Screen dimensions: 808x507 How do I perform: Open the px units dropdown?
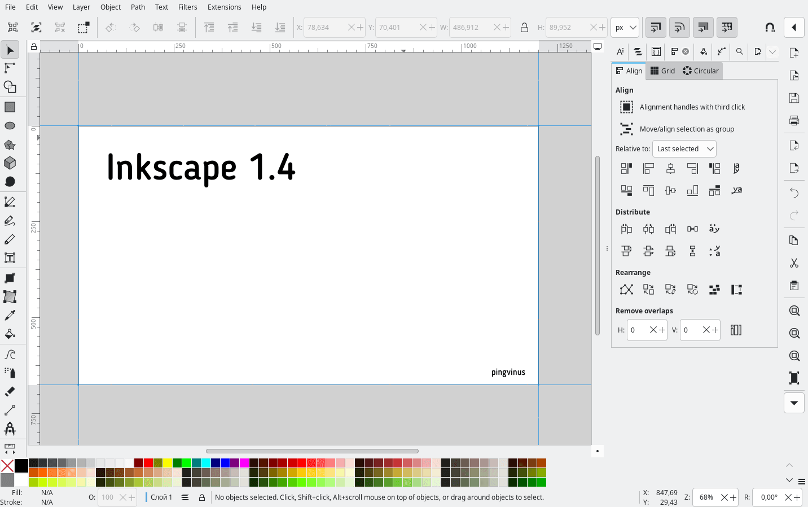[x=625, y=27]
